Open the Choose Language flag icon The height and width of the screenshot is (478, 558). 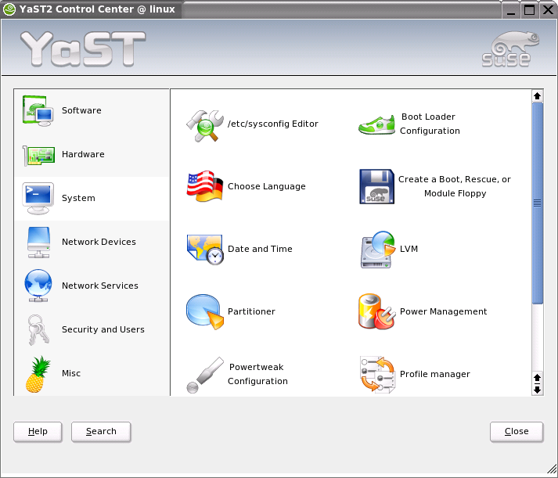click(x=205, y=187)
